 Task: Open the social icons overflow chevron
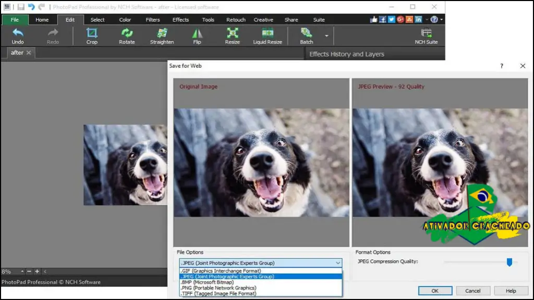point(427,20)
